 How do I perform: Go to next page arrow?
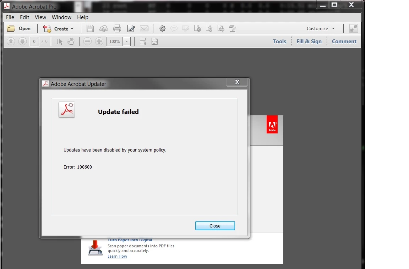pos(22,42)
